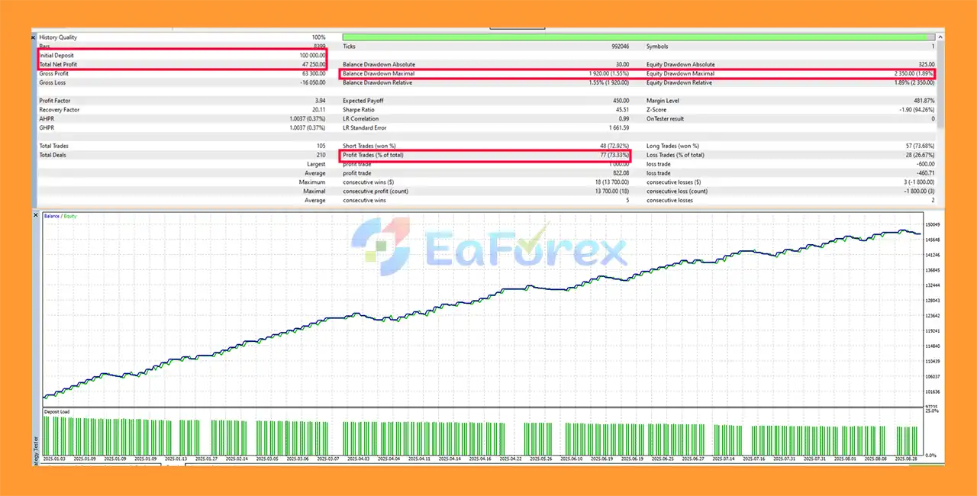Click the 25.0% mark on Deposit Load axis
The width and height of the screenshot is (977, 496).
point(933,411)
